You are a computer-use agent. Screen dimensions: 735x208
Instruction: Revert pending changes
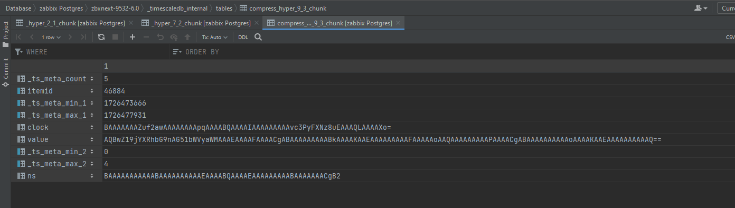click(x=160, y=37)
